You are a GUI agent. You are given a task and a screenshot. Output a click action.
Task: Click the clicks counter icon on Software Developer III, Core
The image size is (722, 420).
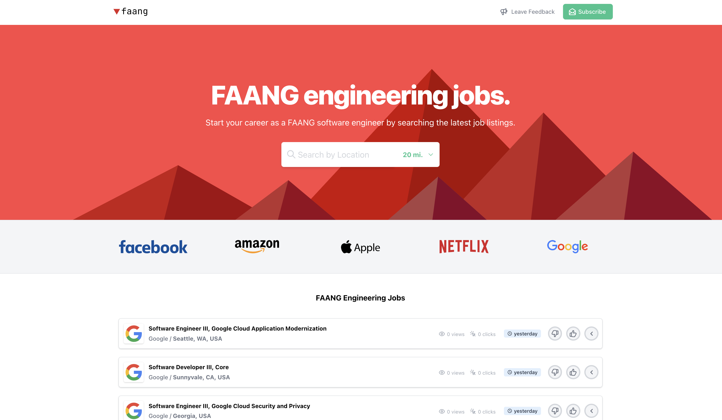tap(472, 373)
